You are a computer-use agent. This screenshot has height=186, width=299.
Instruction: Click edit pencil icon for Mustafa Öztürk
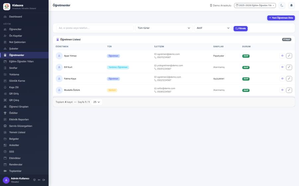click(x=289, y=90)
